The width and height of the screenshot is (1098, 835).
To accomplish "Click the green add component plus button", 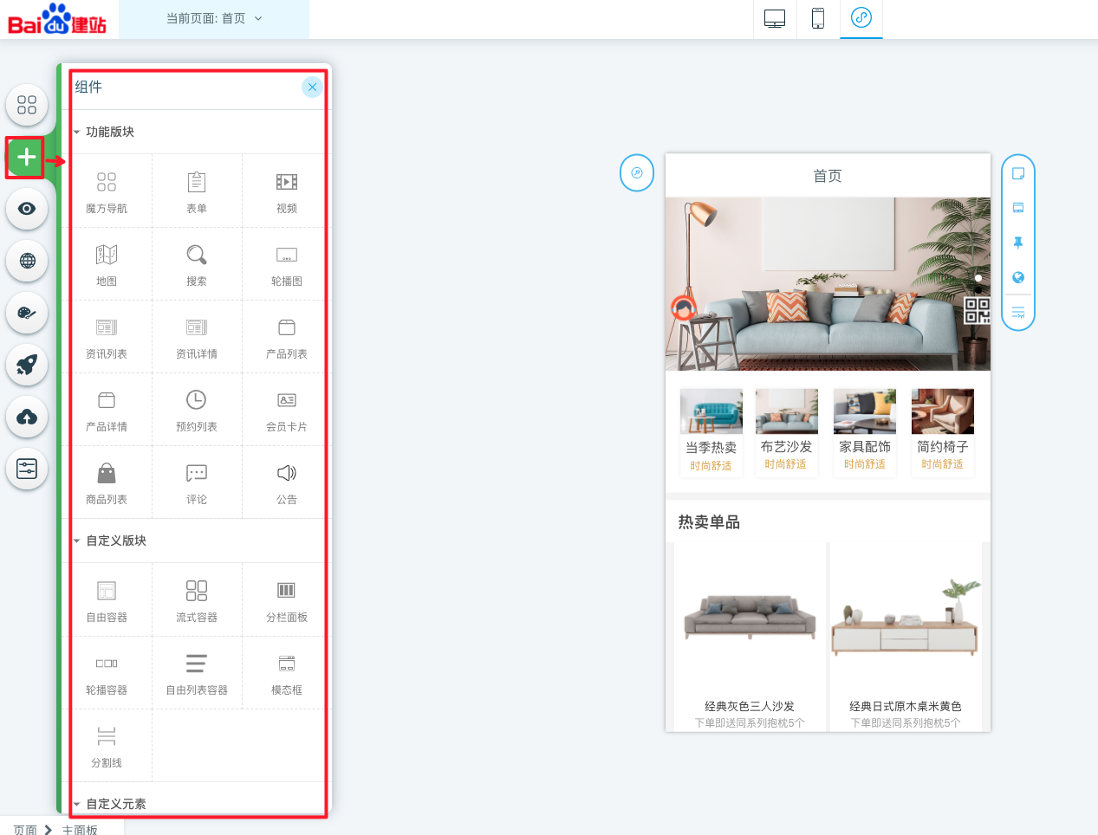I will point(27,157).
